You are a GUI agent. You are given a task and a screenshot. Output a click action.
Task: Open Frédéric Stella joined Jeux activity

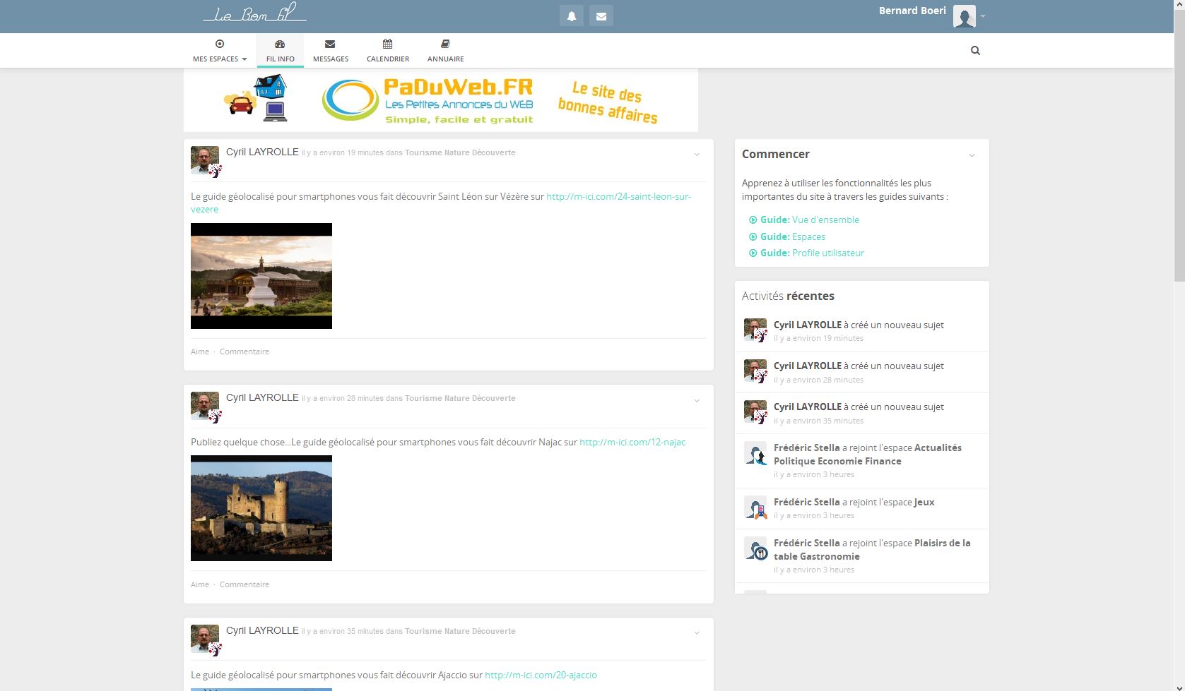(x=862, y=509)
